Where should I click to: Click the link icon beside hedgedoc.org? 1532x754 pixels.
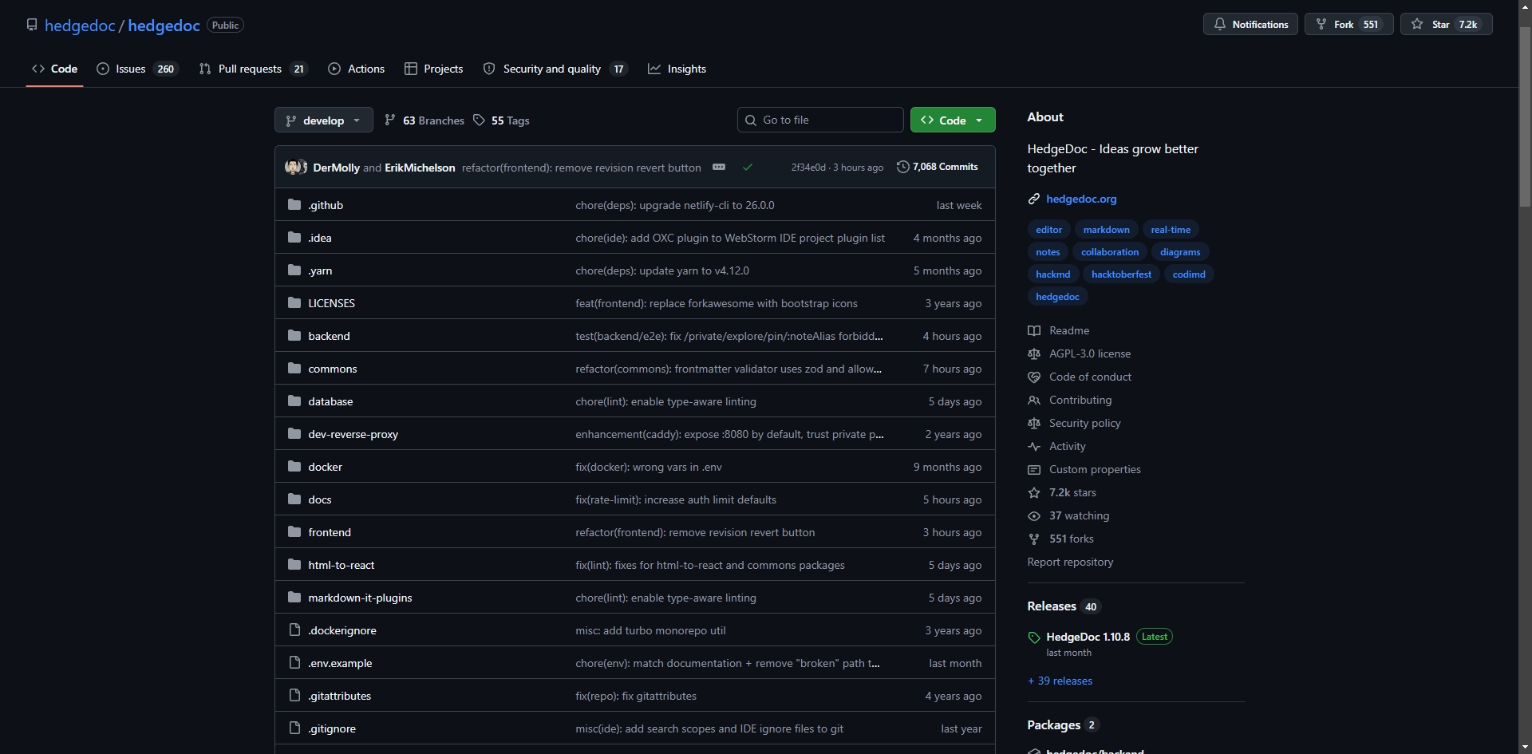coord(1034,199)
